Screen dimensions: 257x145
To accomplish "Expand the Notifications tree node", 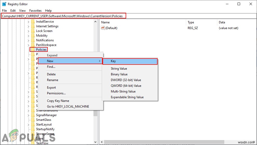I will point(29,40).
